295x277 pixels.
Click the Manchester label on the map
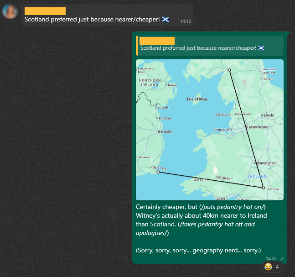pos(259,127)
